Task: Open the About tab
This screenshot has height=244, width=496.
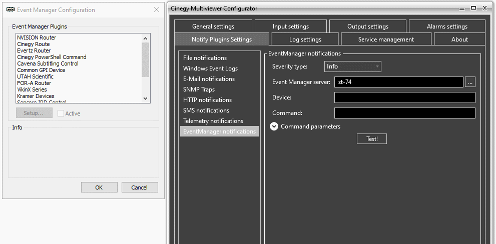Action: (459, 39)
